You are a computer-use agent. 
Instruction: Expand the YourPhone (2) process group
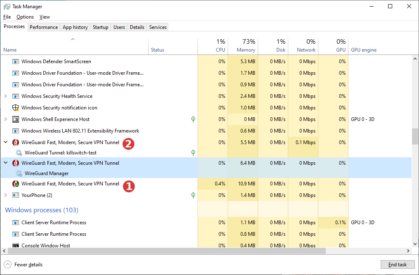[x=5, y=195]
